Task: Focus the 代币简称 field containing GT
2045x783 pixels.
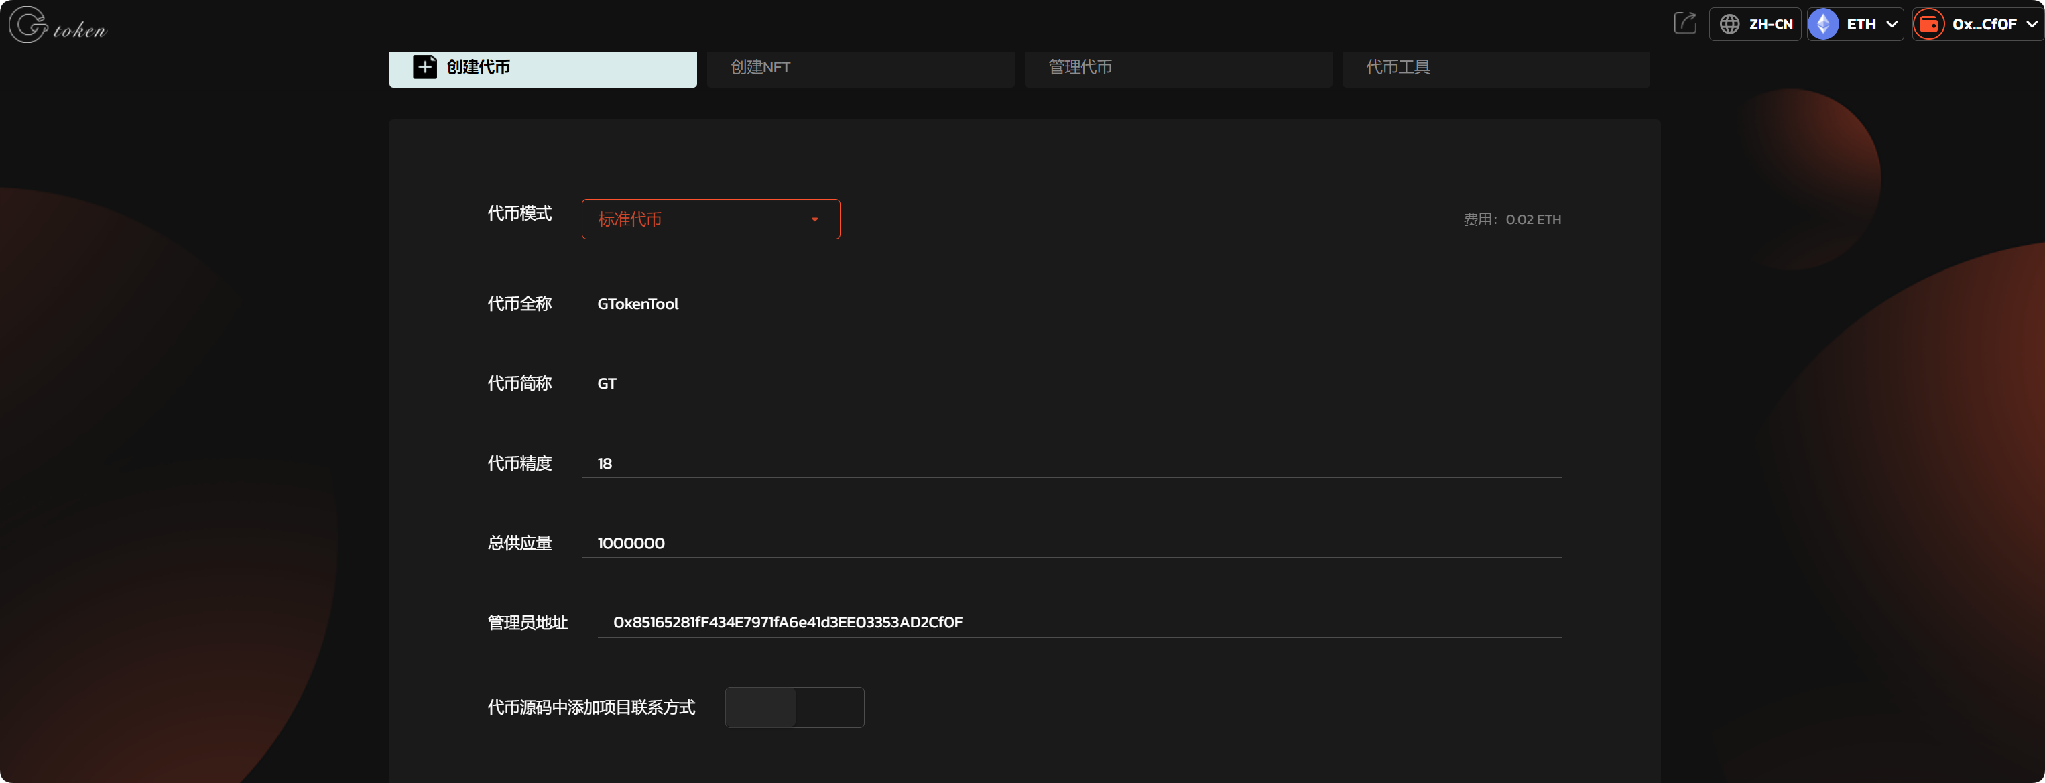Action: pos(1070,383)
